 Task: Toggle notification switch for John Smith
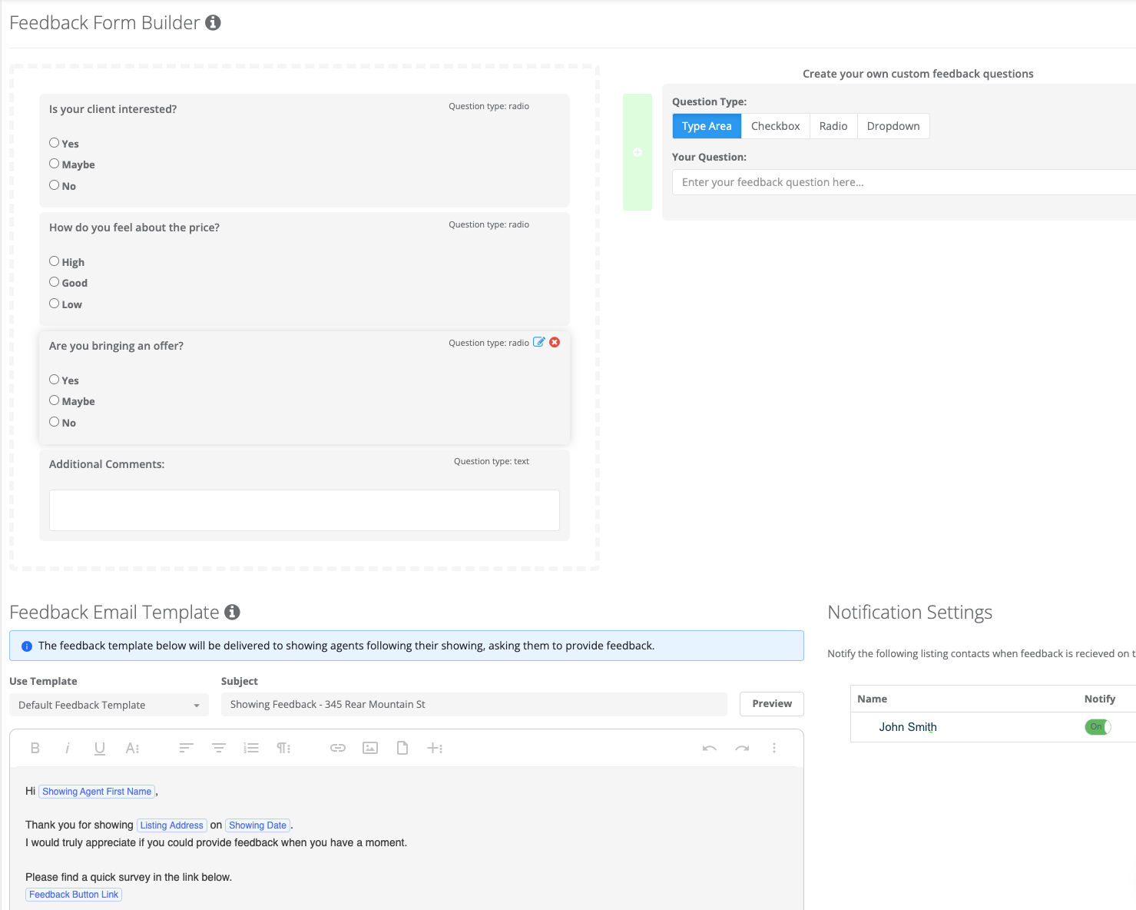(1098, 727)
